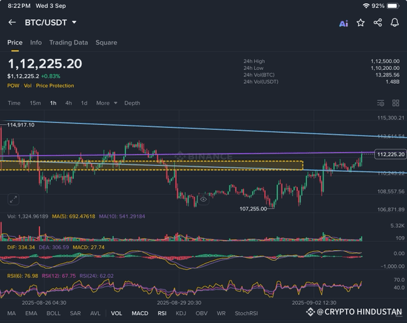
Task: Tap the battery indicator
Action: [393, 6]
